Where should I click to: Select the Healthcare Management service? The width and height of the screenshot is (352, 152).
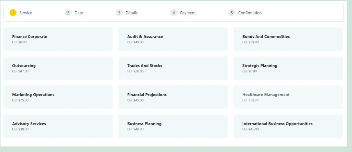(x=288, y=97)
